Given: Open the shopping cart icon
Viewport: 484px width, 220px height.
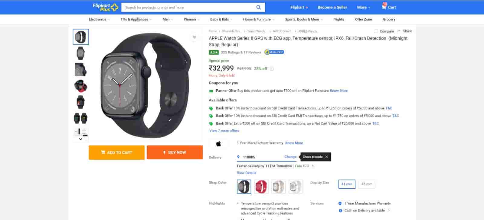Looking at the screenshot, I should [384, 7].
